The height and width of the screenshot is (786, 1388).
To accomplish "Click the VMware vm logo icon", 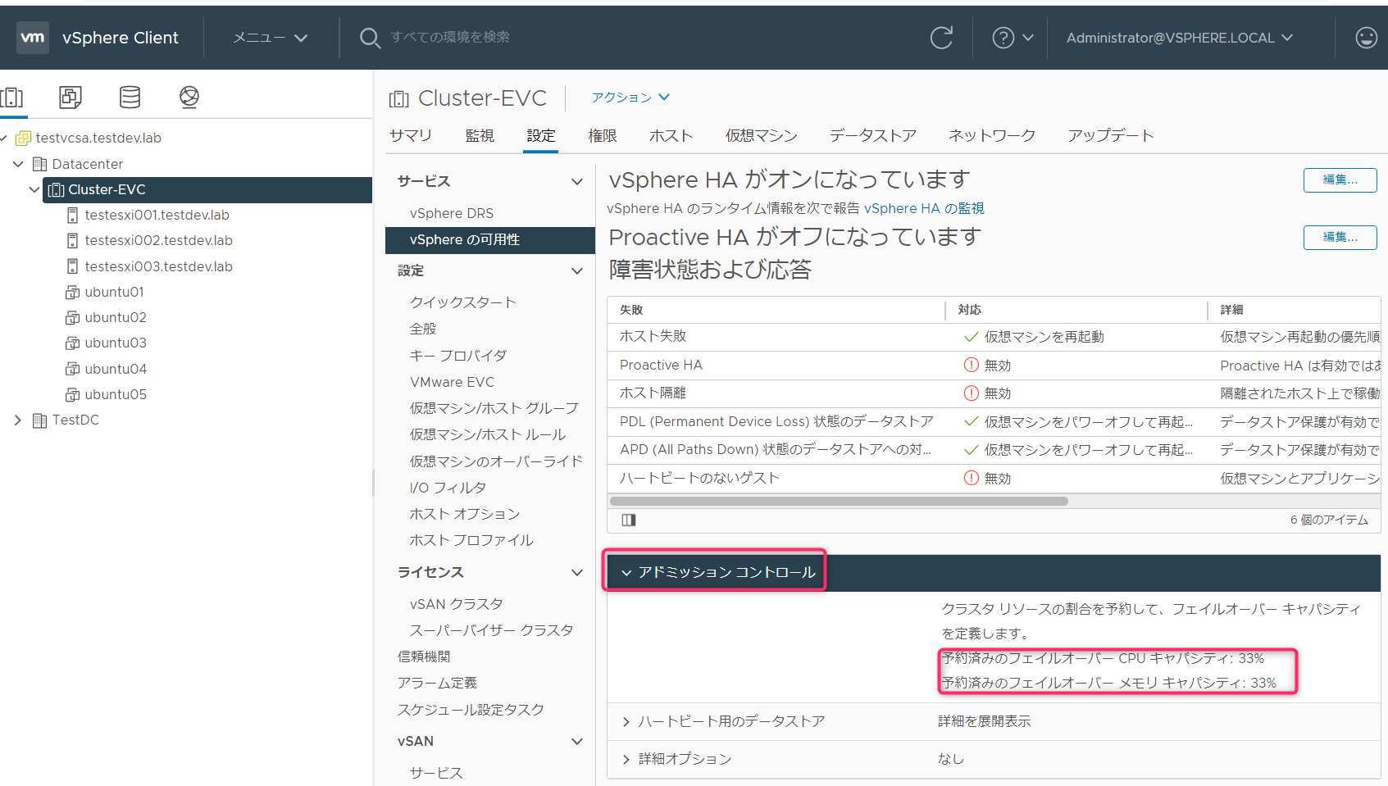I will point(33,38).
